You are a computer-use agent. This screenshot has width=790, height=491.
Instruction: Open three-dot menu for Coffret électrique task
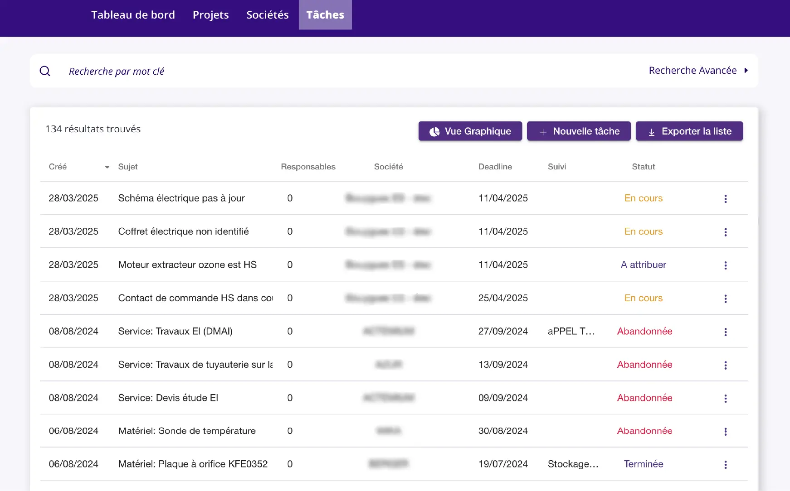(725, 232)
